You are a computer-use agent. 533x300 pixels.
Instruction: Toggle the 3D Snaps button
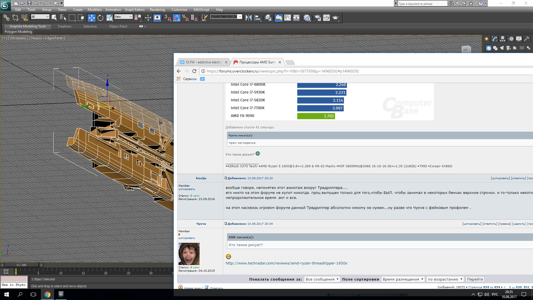point(167,18)
